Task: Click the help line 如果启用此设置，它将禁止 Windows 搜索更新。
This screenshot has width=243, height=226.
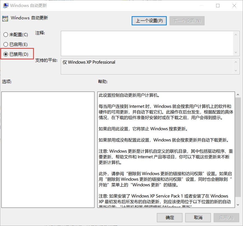Action: click(143, 129)
